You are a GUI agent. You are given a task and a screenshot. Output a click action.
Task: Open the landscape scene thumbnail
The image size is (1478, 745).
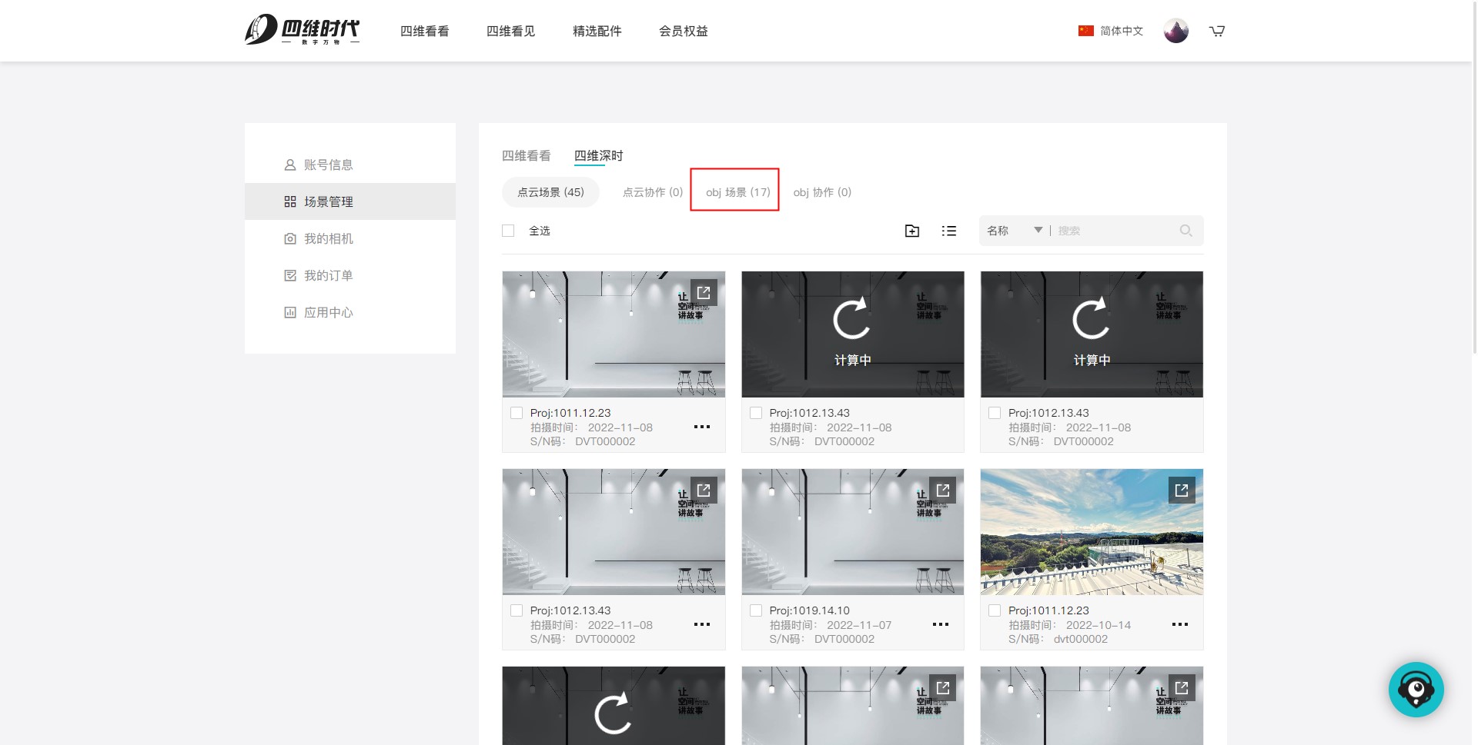click(1078, 538)
